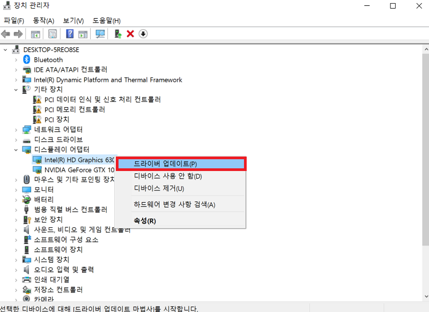Image resolution: width=429 pixels, height=312 pixels.
Task: Click the DESKTOP-5REO8SE computer icon
Action: click(16, 49)
